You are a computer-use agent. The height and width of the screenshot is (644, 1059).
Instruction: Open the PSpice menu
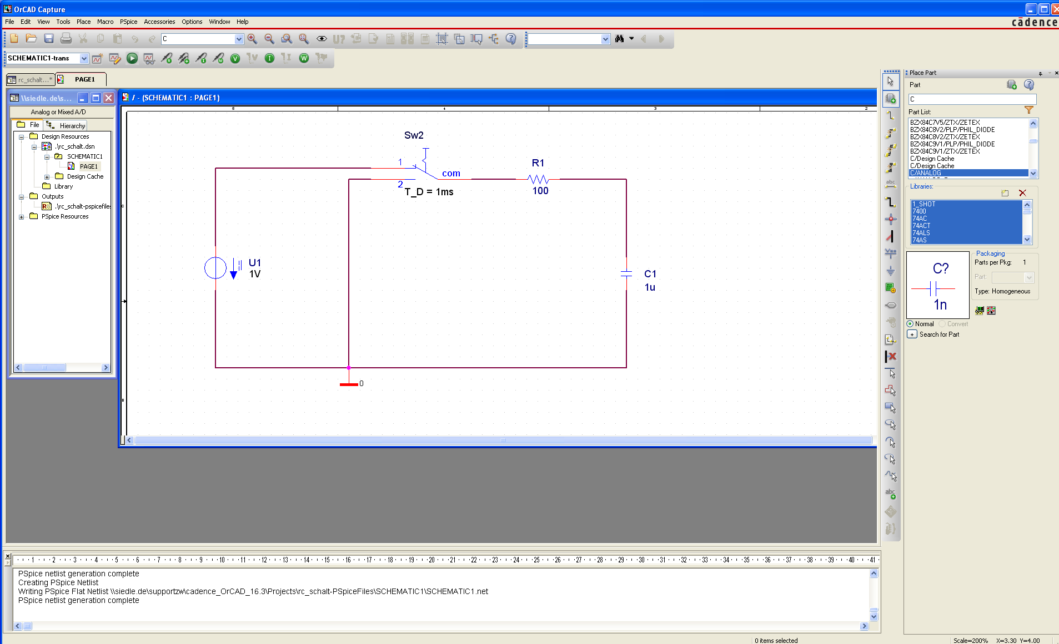pyautogui.click(x=128, y=22)
